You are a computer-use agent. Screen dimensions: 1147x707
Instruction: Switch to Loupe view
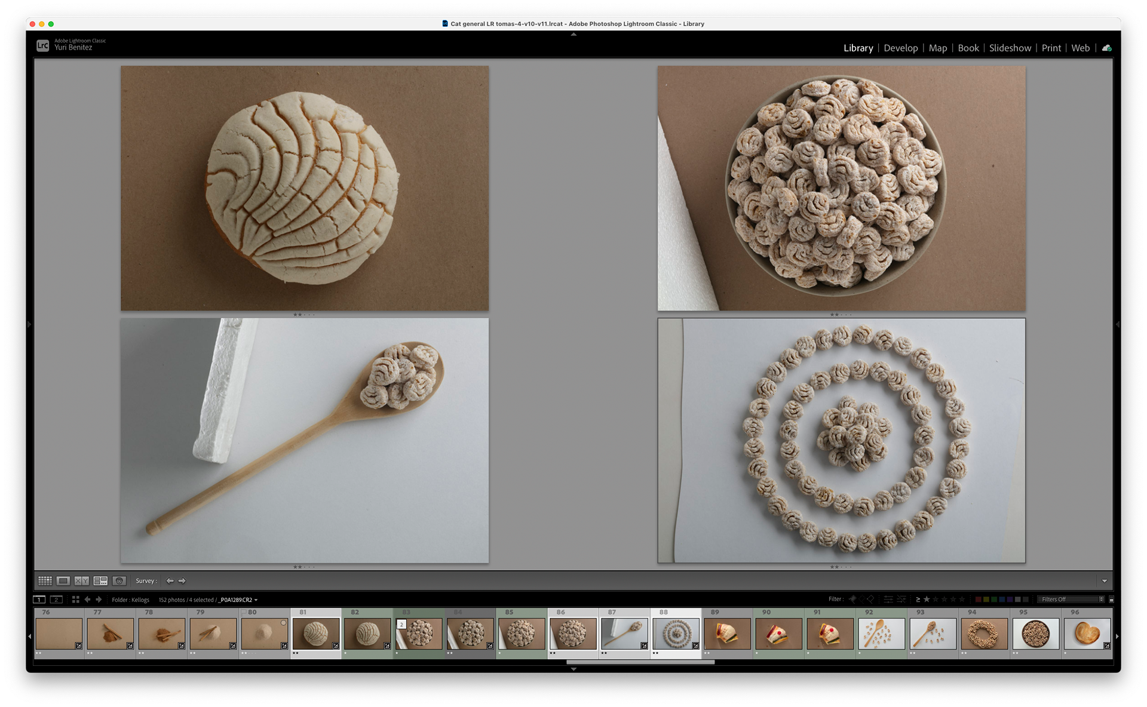click(x=63, y=580)
